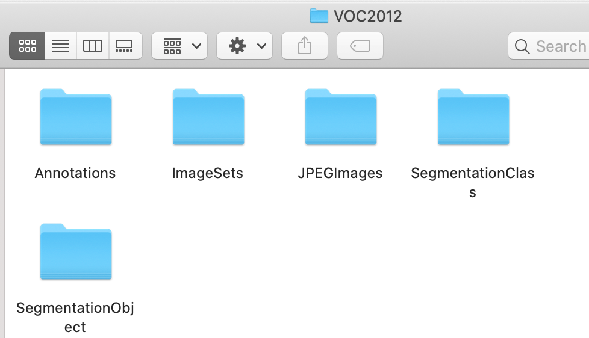Select the JPEGImages folder icon
The image size is (589, 338).
[x=341, y=117]
